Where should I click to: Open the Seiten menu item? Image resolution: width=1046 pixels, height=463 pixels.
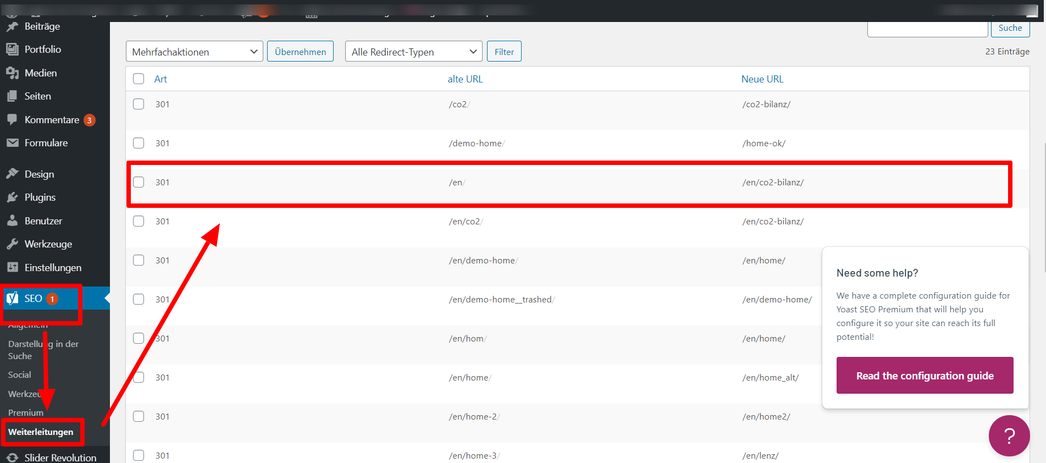tap(38, 96)
